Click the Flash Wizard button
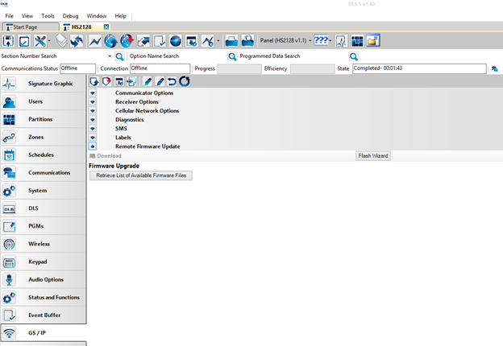Screen dimensions: 503x346 373,156
